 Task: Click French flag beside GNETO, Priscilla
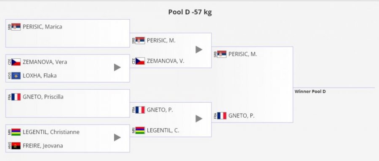pyautogui.click(x=16, y=97)
